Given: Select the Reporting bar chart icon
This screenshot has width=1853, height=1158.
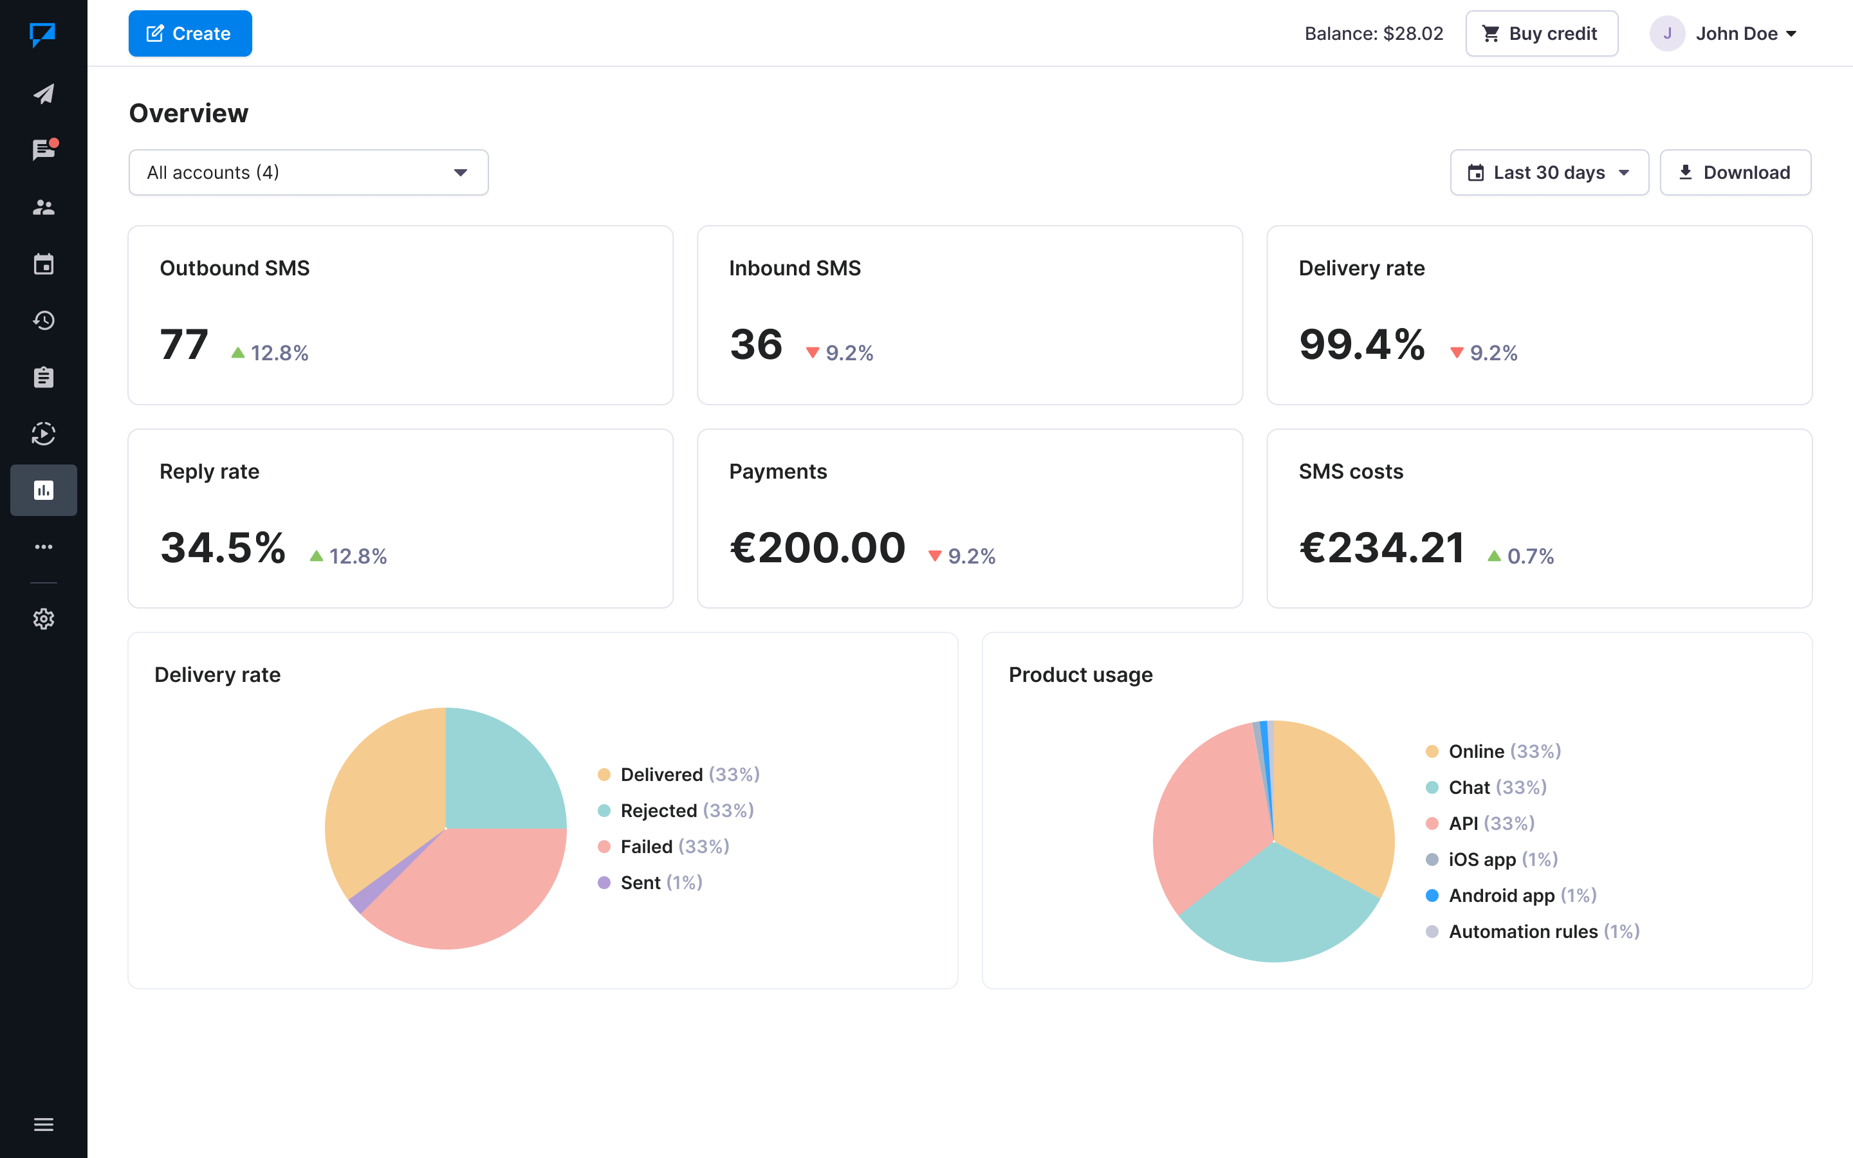Looking at the screenshot, I should pos(44,490).
